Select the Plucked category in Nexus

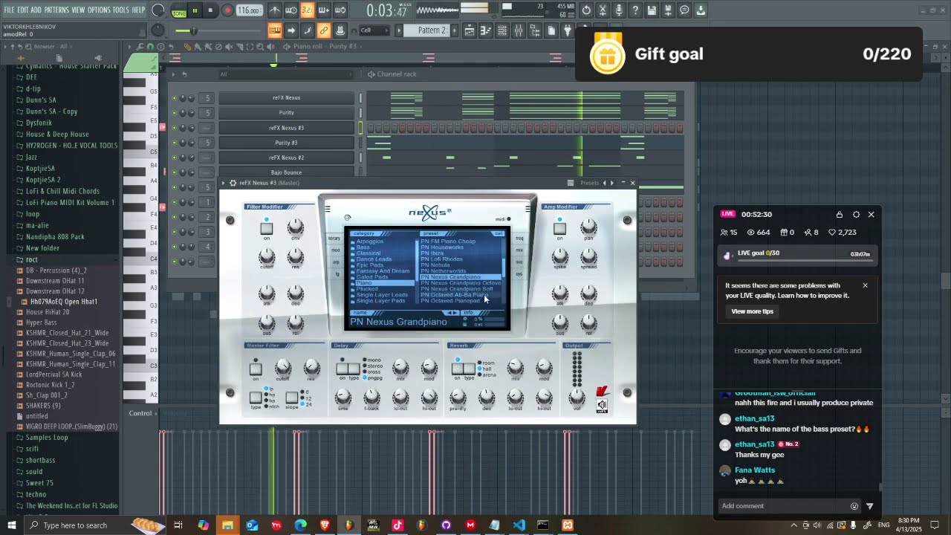(367, 289)
